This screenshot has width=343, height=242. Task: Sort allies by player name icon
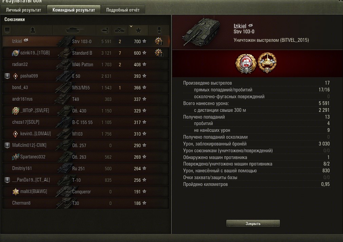coord(33,30)
